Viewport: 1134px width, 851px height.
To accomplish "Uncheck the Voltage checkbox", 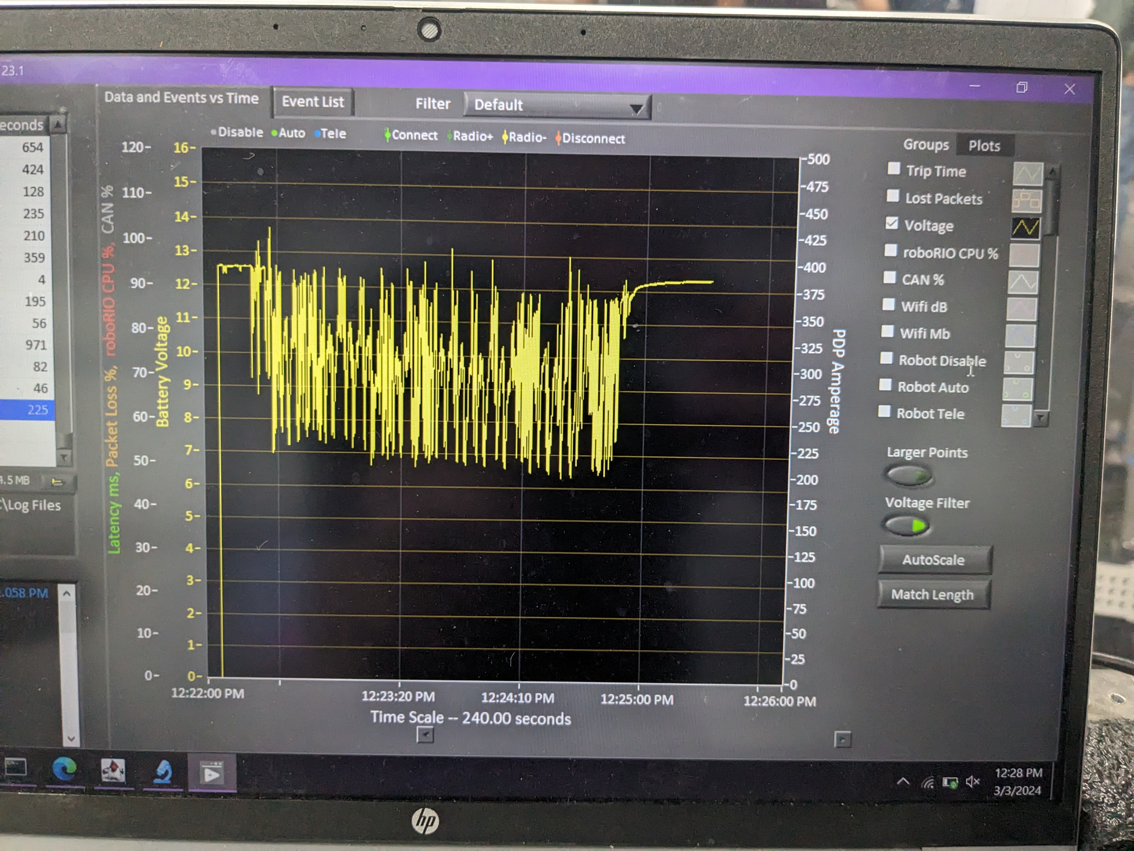I will [x=892, y=223].
